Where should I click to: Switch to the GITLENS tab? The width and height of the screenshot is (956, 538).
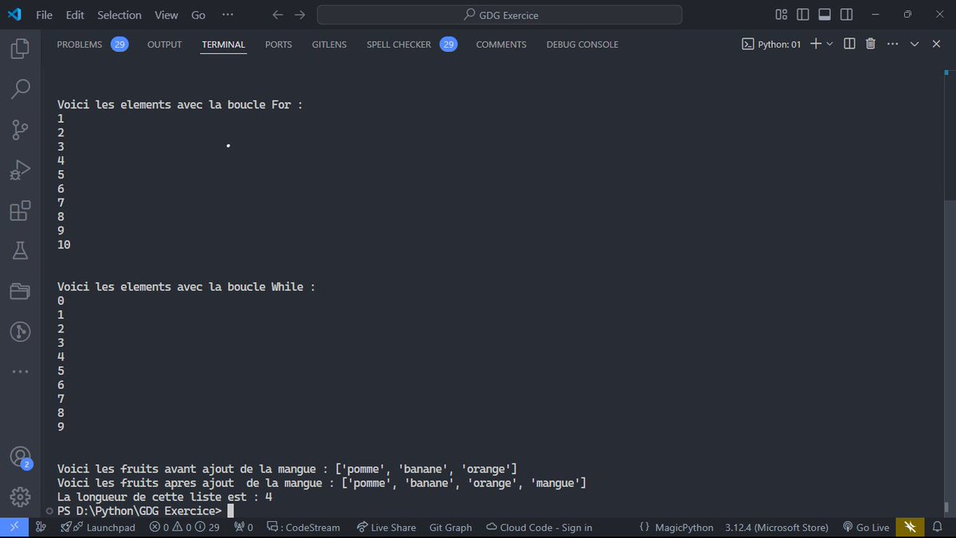(x=329, y=45)
